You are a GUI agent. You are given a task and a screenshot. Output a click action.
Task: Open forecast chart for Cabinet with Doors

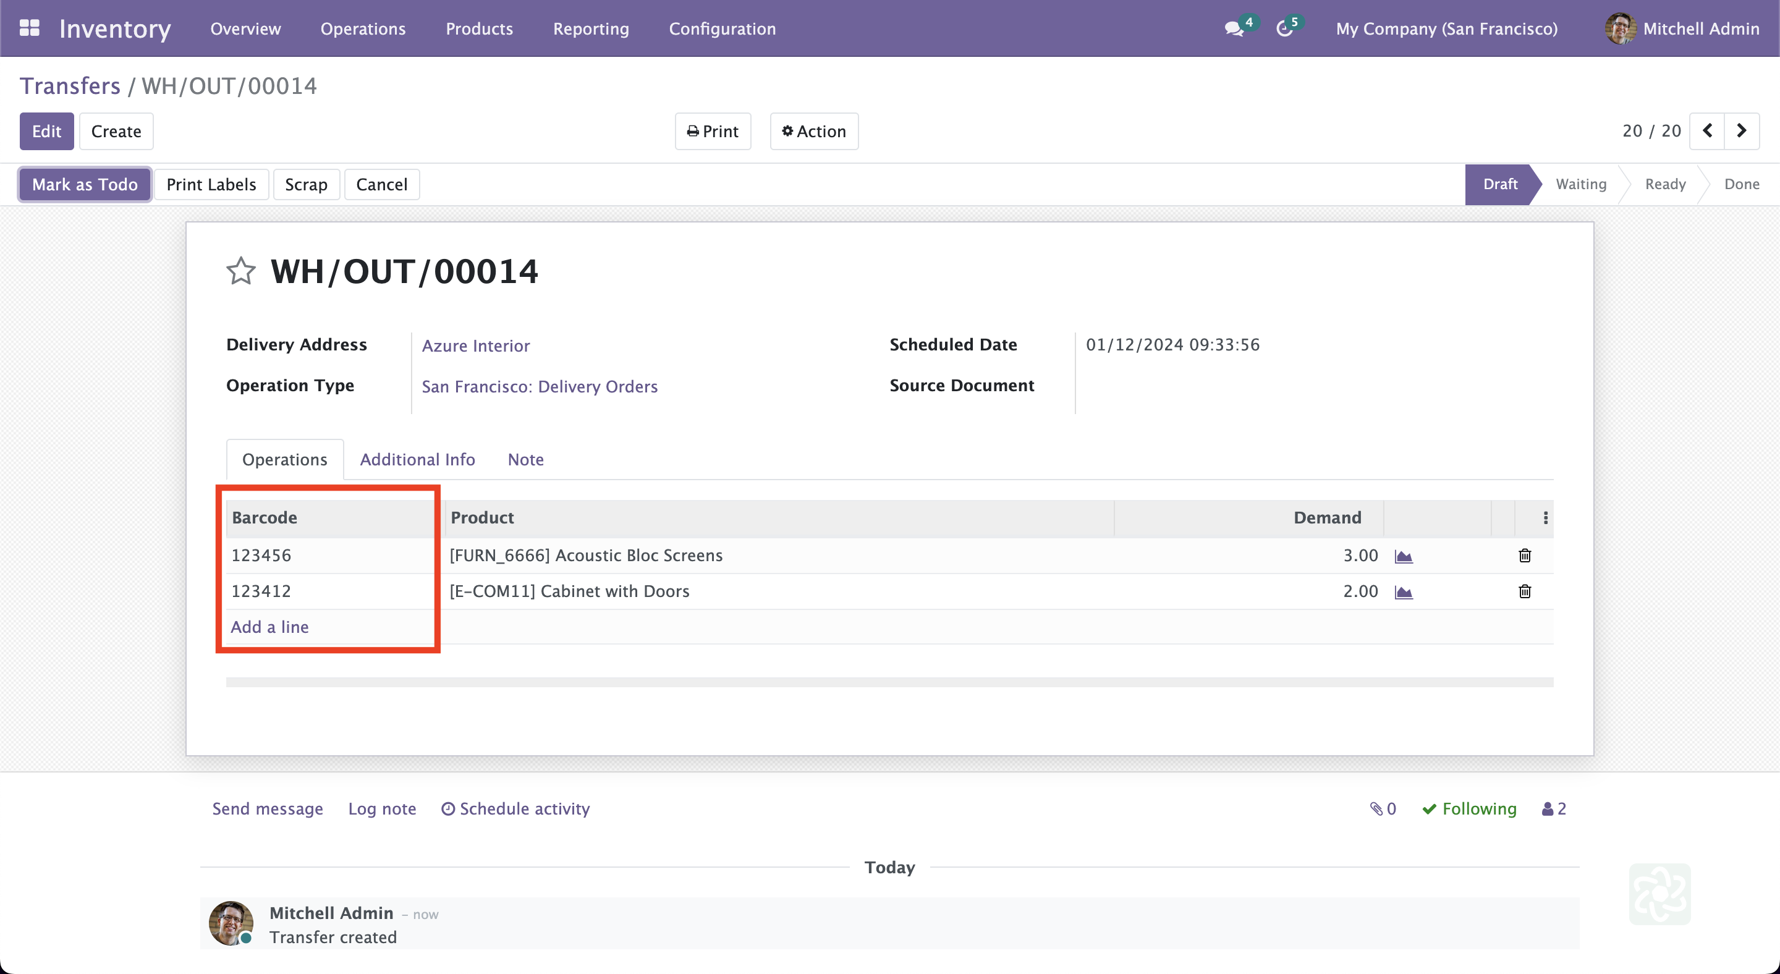[1404, 592]
